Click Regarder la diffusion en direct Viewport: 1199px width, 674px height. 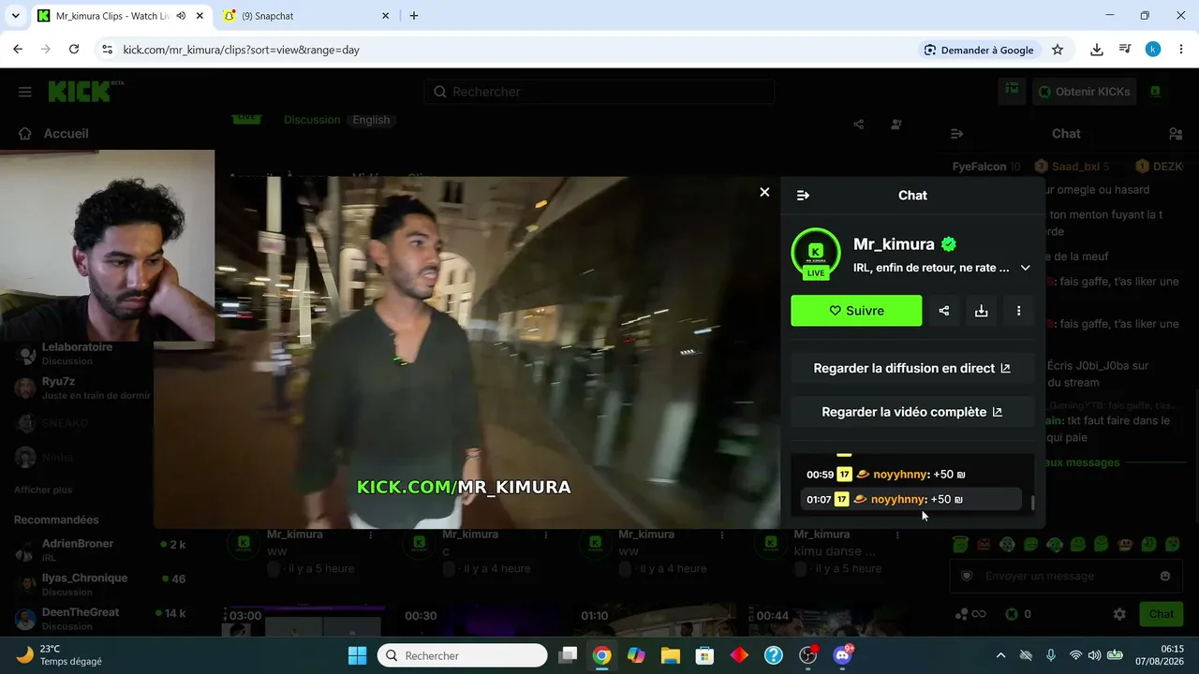coord(912,369)
